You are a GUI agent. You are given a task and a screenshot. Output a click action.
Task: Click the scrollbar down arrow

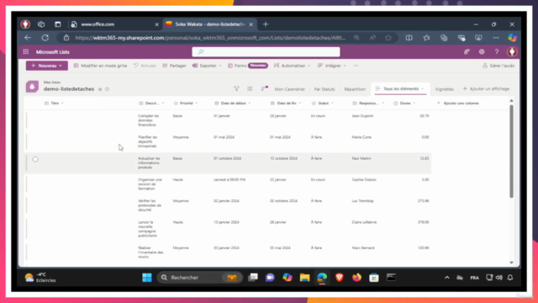[x=511, y=263]
